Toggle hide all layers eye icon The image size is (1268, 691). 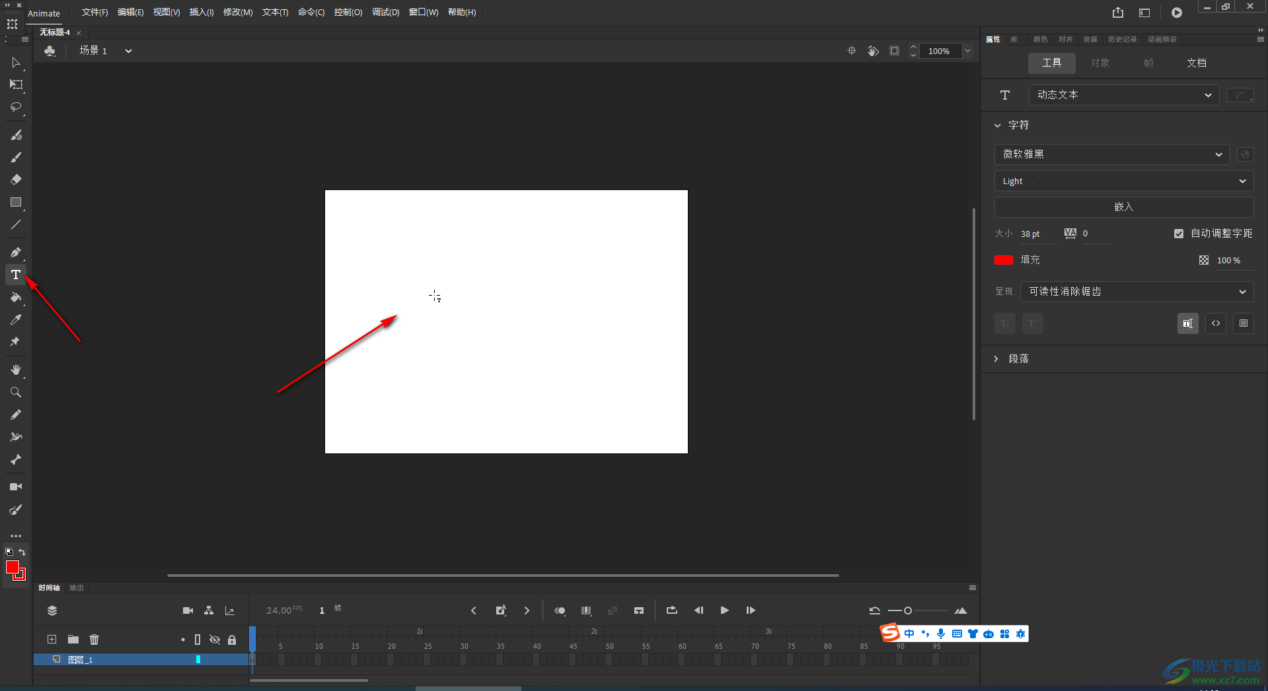tap(215, 640)
